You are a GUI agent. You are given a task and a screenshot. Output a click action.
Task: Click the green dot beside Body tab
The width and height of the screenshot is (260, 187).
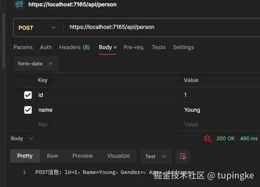tap(115, 47)
